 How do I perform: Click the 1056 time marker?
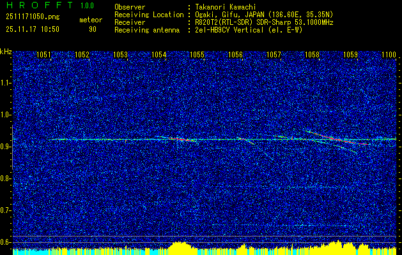235,54
